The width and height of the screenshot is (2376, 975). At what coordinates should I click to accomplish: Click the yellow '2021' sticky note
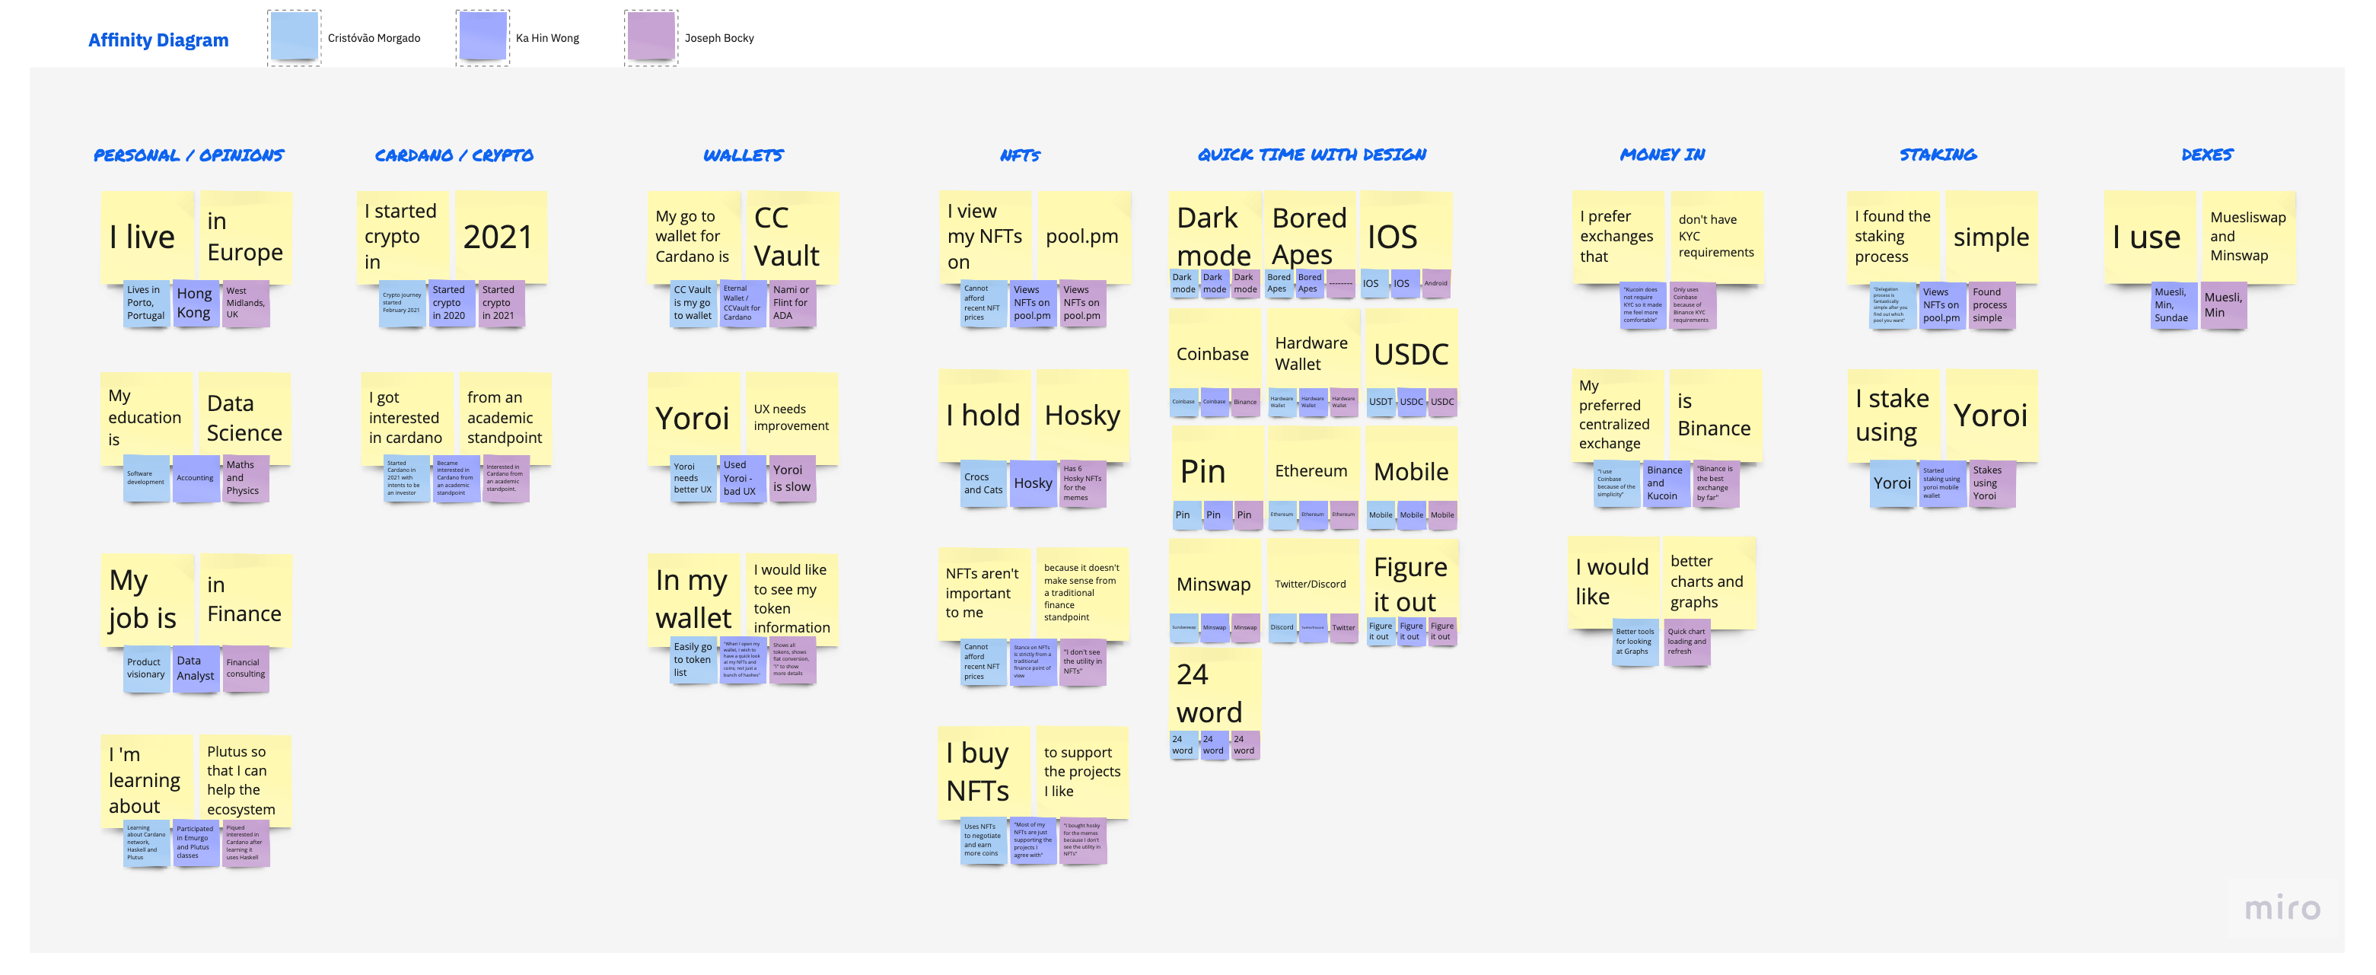pyautogui.click(x=499, y=236)
